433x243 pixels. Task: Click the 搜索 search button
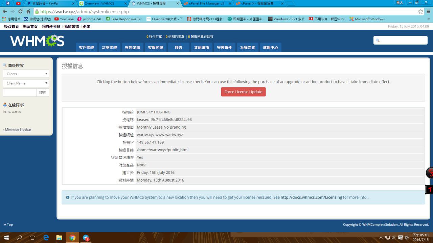(x=43, y=92)
